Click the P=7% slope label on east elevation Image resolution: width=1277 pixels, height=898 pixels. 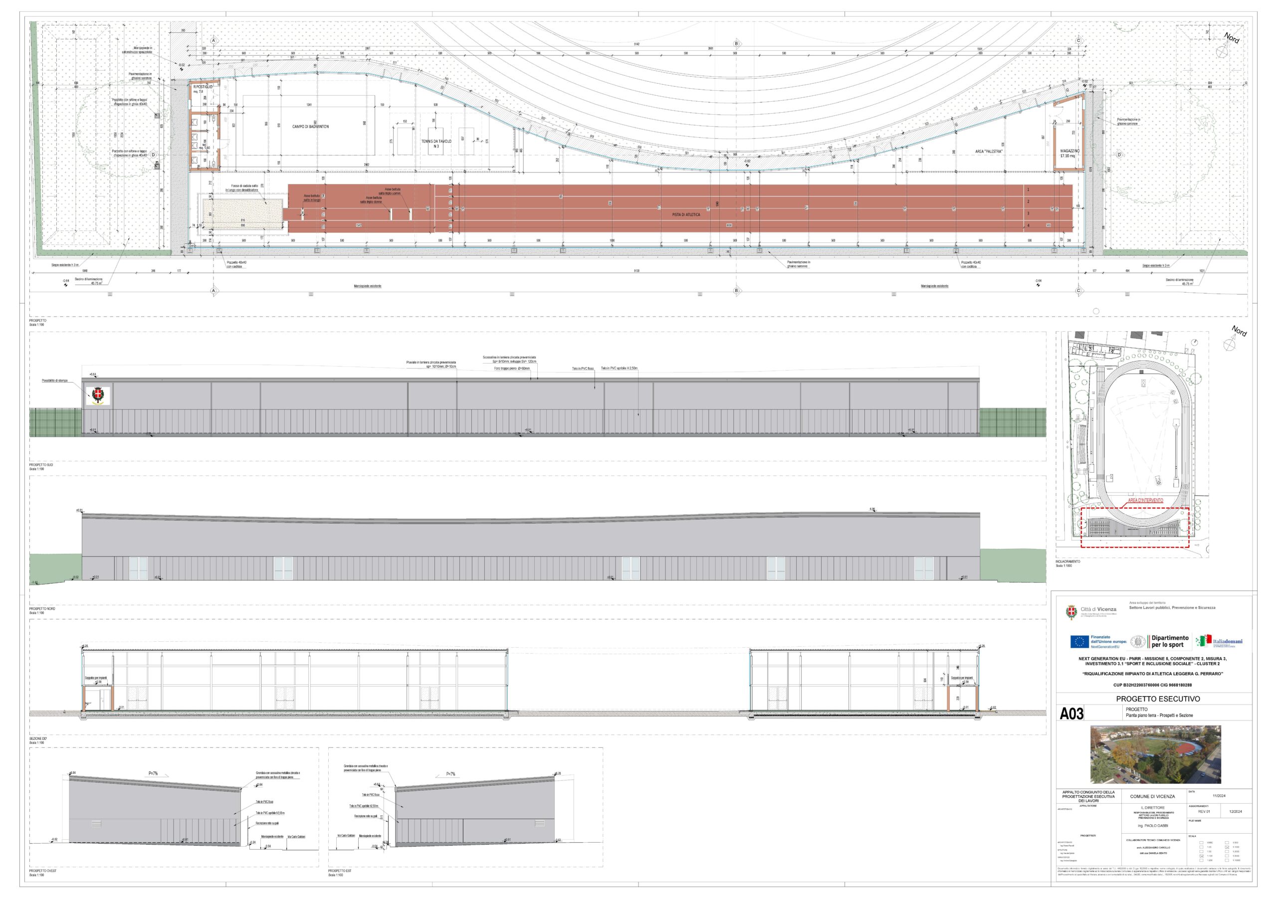click(451, 773)
